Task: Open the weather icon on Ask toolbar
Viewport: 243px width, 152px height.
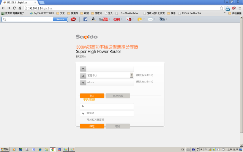Action: pyautogui.click(x=140, y=19)
